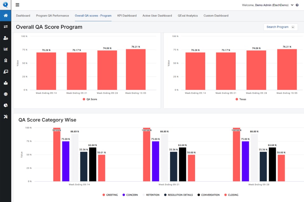Open the QEval Analytics tab
The height and width of the screenshot is (202, 304).
pyautogui.click(x=188, y=16)
